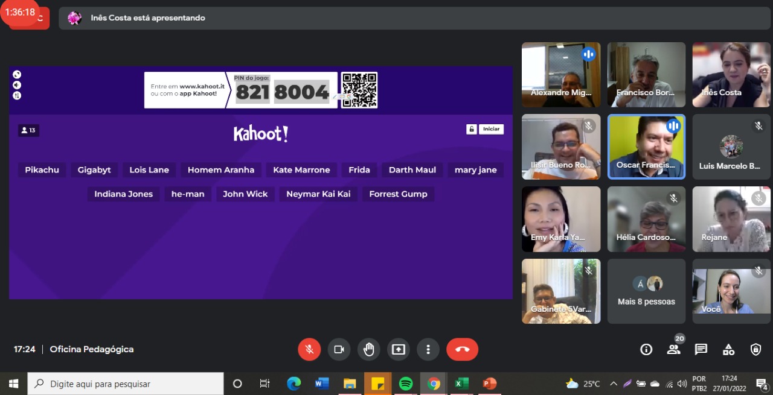Open Excel from the taskbar

[461, 384]
